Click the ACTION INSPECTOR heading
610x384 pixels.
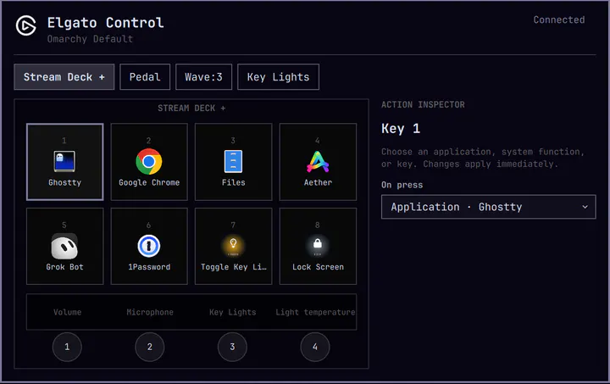pos(423,104)
